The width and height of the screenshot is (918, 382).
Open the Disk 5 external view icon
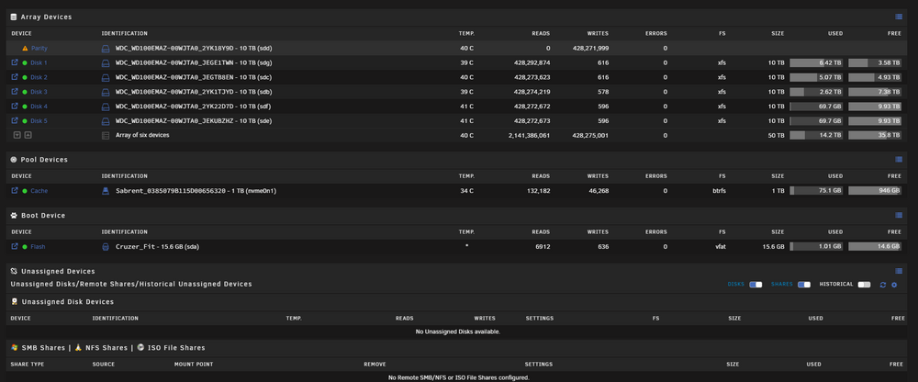pyautogui.click(x=15, y=120)
